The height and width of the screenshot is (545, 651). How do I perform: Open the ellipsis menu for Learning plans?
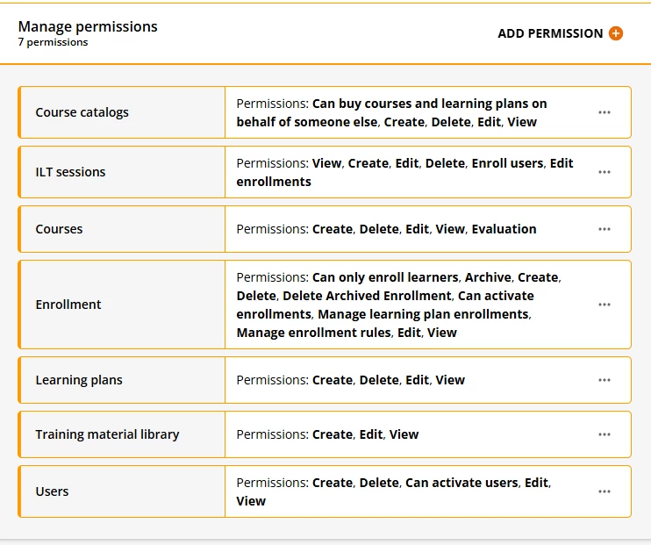[x=604, y=380]
